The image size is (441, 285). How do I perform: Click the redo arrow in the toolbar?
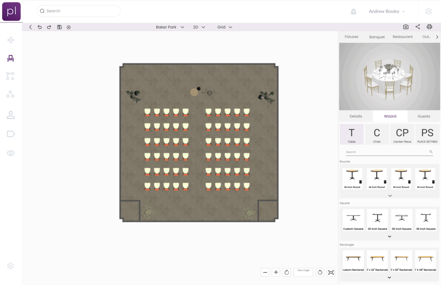(x=49, y=27)
